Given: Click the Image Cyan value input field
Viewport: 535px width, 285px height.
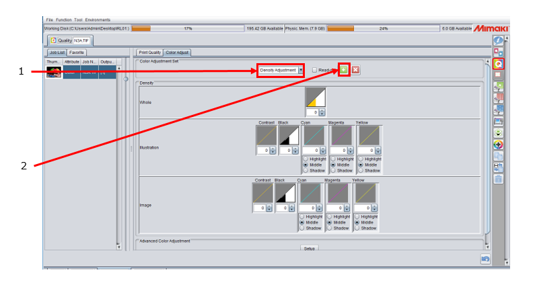Looking at the screenshot, I should 308,208.
